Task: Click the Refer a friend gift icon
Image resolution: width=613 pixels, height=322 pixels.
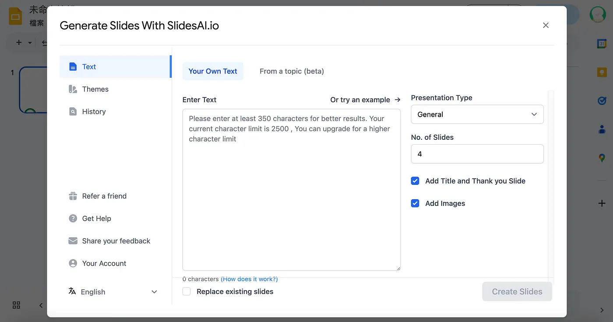Action: pyautogui.click(x=73, y=196)
